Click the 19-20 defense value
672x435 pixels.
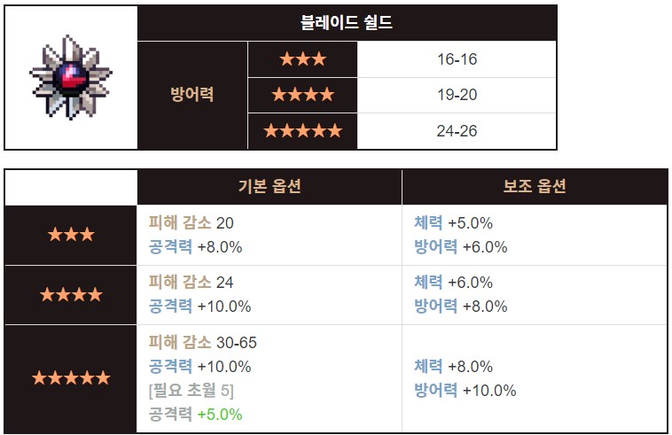[x=457, y=95]
